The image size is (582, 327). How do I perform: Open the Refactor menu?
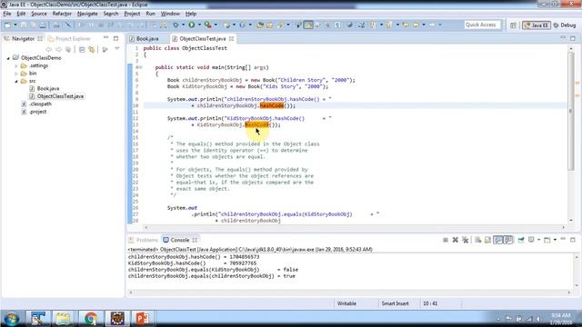[x=62, y=14]
